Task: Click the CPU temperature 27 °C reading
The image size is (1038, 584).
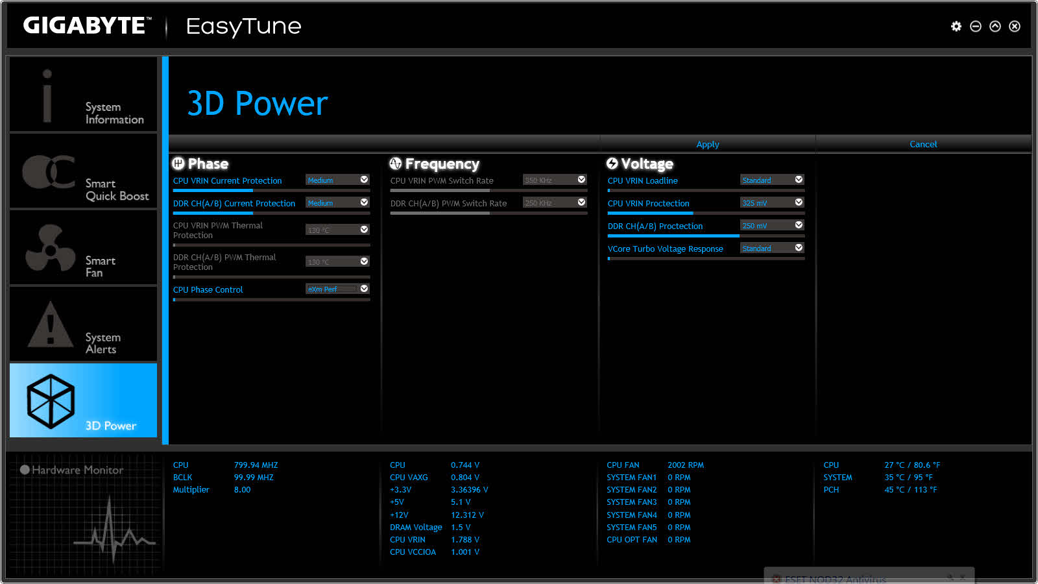Action: [x=912, y=465]
